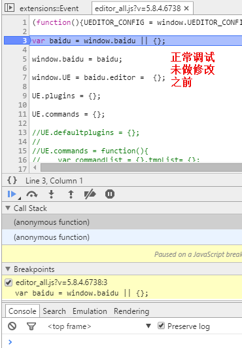Click 'Line 3, Column 1' status text
Screen dimensions: 242x348
click(54, 180)
